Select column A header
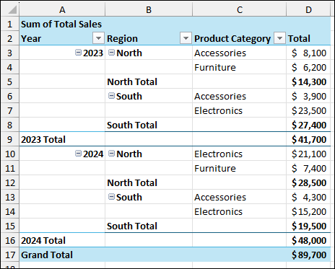Viewport: 335px width, 269px height. click(62, 9)
